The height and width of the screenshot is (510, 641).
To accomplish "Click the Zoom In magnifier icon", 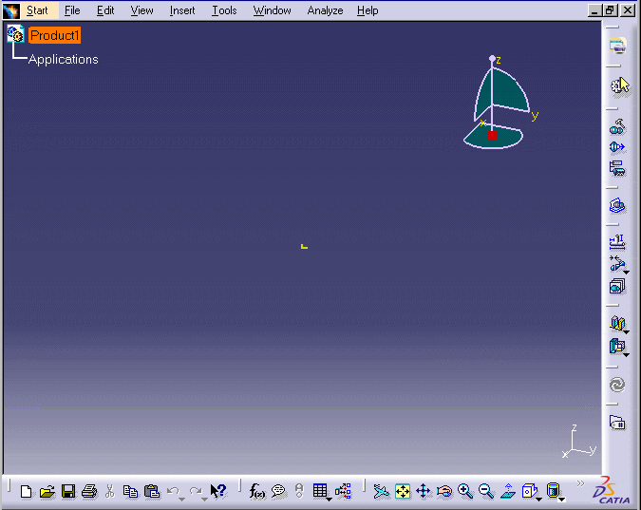I will 465,491.
